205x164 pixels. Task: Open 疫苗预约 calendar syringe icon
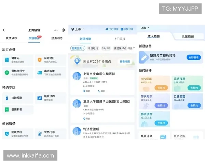40,98
